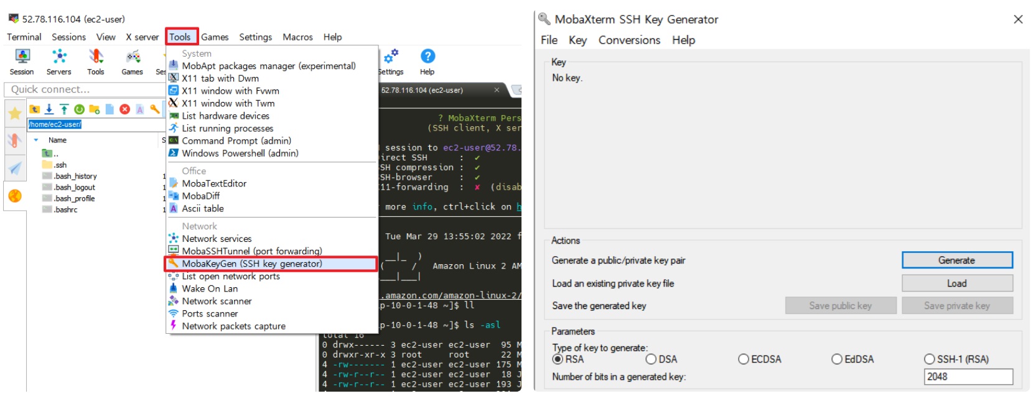Viewport: 1033px width, 396px height.
Task: Choose Wake On Lan menu entry
Action: click(x=271, y=288)
